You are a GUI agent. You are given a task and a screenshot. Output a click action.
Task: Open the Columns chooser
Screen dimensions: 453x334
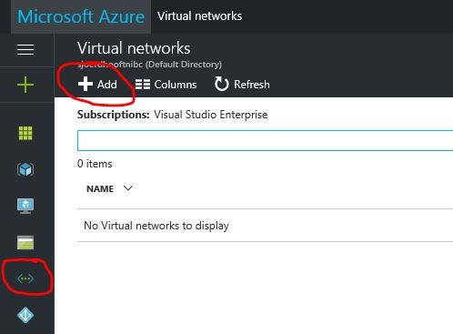pos(166,85)
